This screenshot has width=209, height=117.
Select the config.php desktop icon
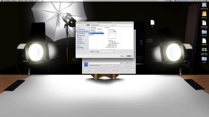pyautogui.click(x=204, y=41)
